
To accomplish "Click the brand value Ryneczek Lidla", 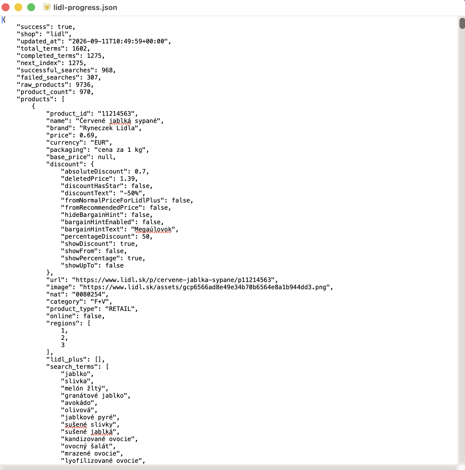I will pyautogui.click(x=109, y=128).
